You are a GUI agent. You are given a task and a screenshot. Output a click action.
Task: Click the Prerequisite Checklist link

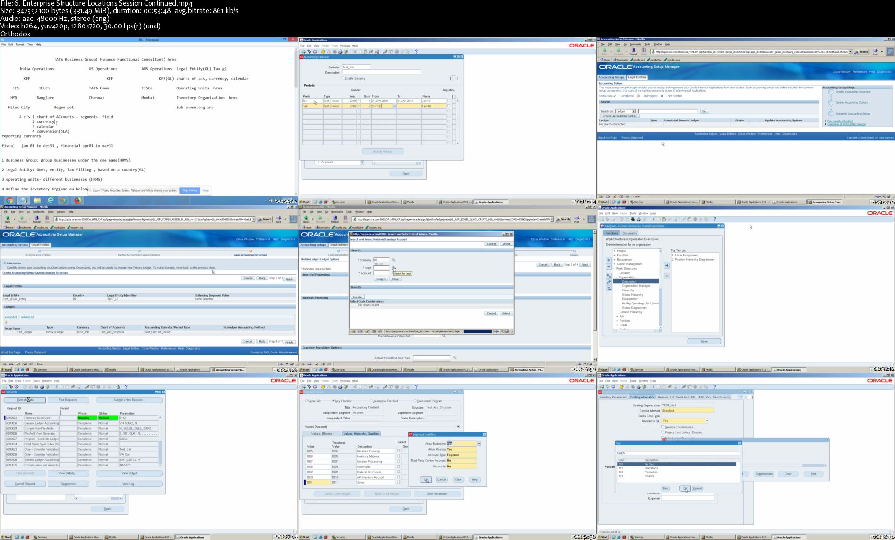click(840, 121)
